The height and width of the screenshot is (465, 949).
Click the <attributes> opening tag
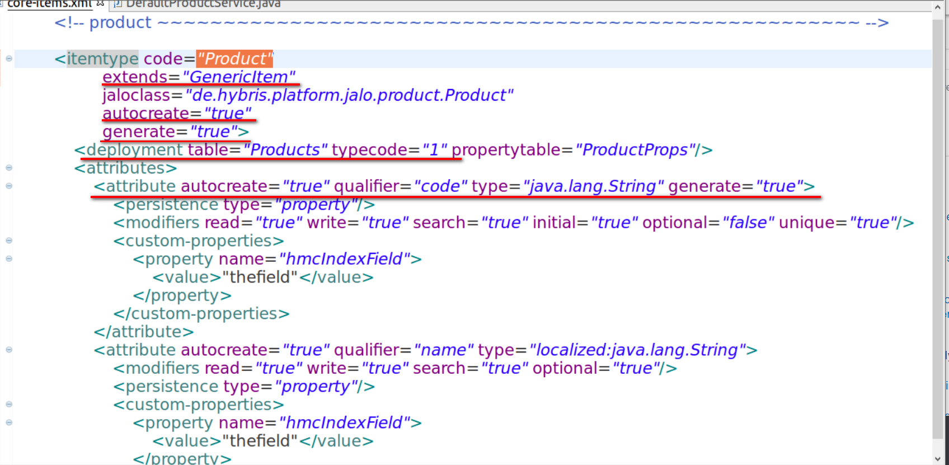point(126,168)
